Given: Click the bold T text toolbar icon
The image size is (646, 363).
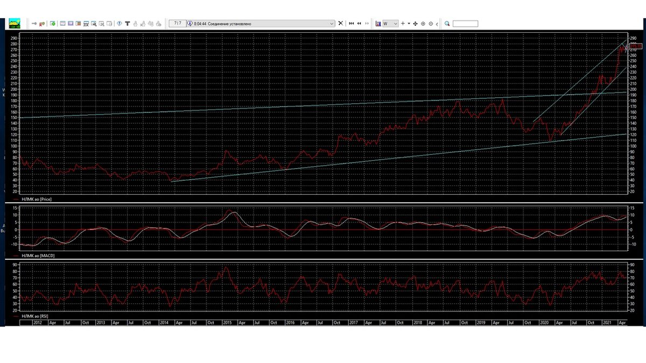Looking at the screenshot, I should [x=127, y=24].
